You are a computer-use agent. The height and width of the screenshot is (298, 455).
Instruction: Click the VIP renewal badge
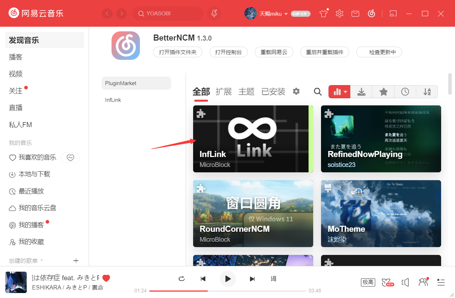point(301,14)
